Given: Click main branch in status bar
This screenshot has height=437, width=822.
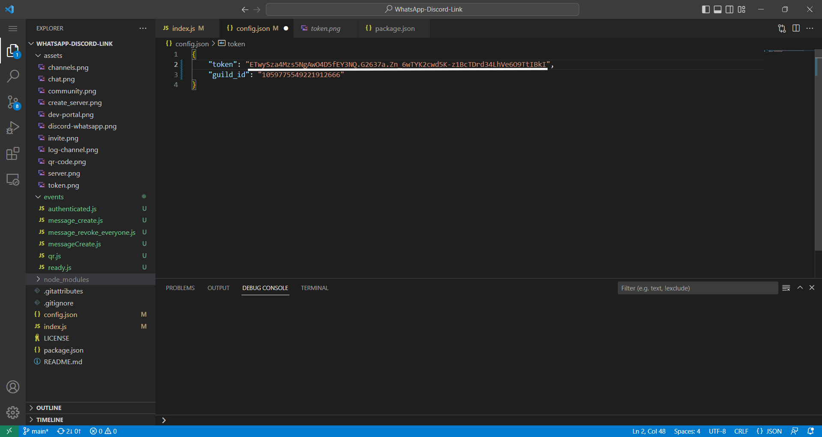Looking at the screenshot, I should (36, 431).
